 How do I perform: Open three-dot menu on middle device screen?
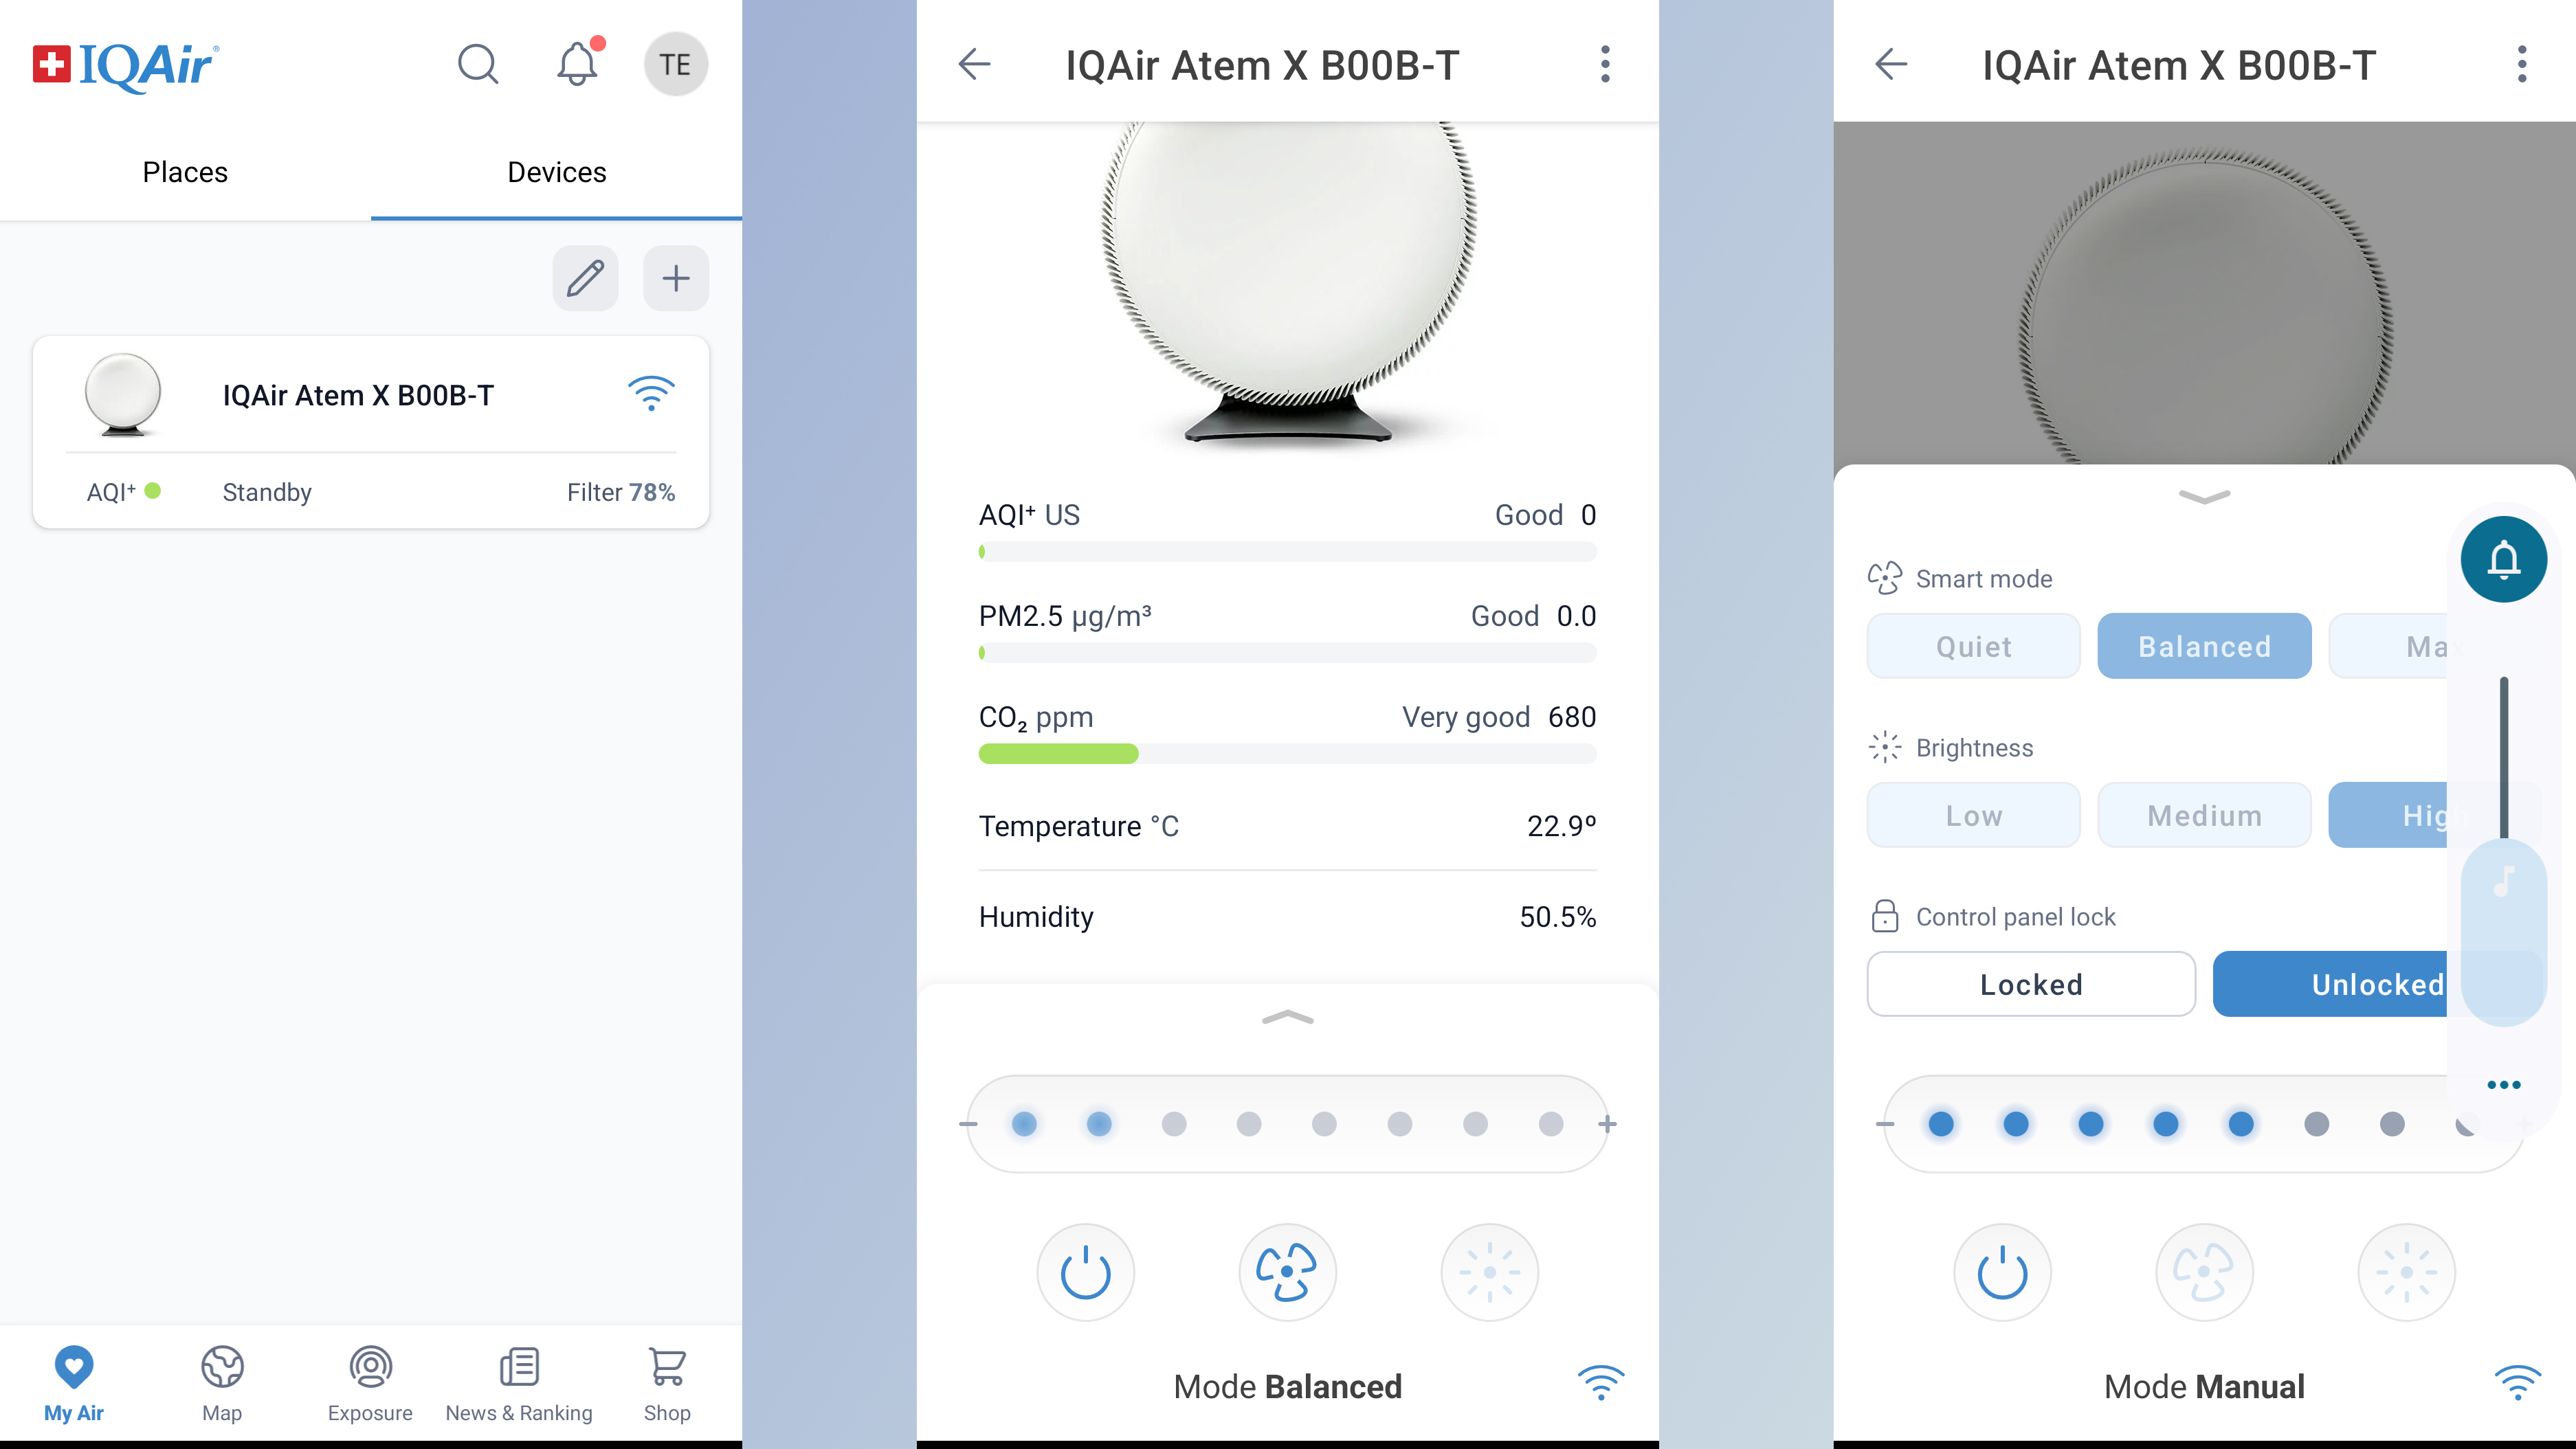(1605, 65)
